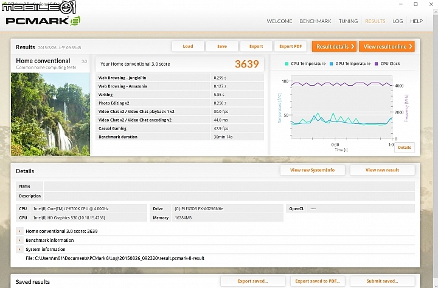The image size is (438, 288).
Task: Select Photo Editing v2 row
Action: coord(179,103)
